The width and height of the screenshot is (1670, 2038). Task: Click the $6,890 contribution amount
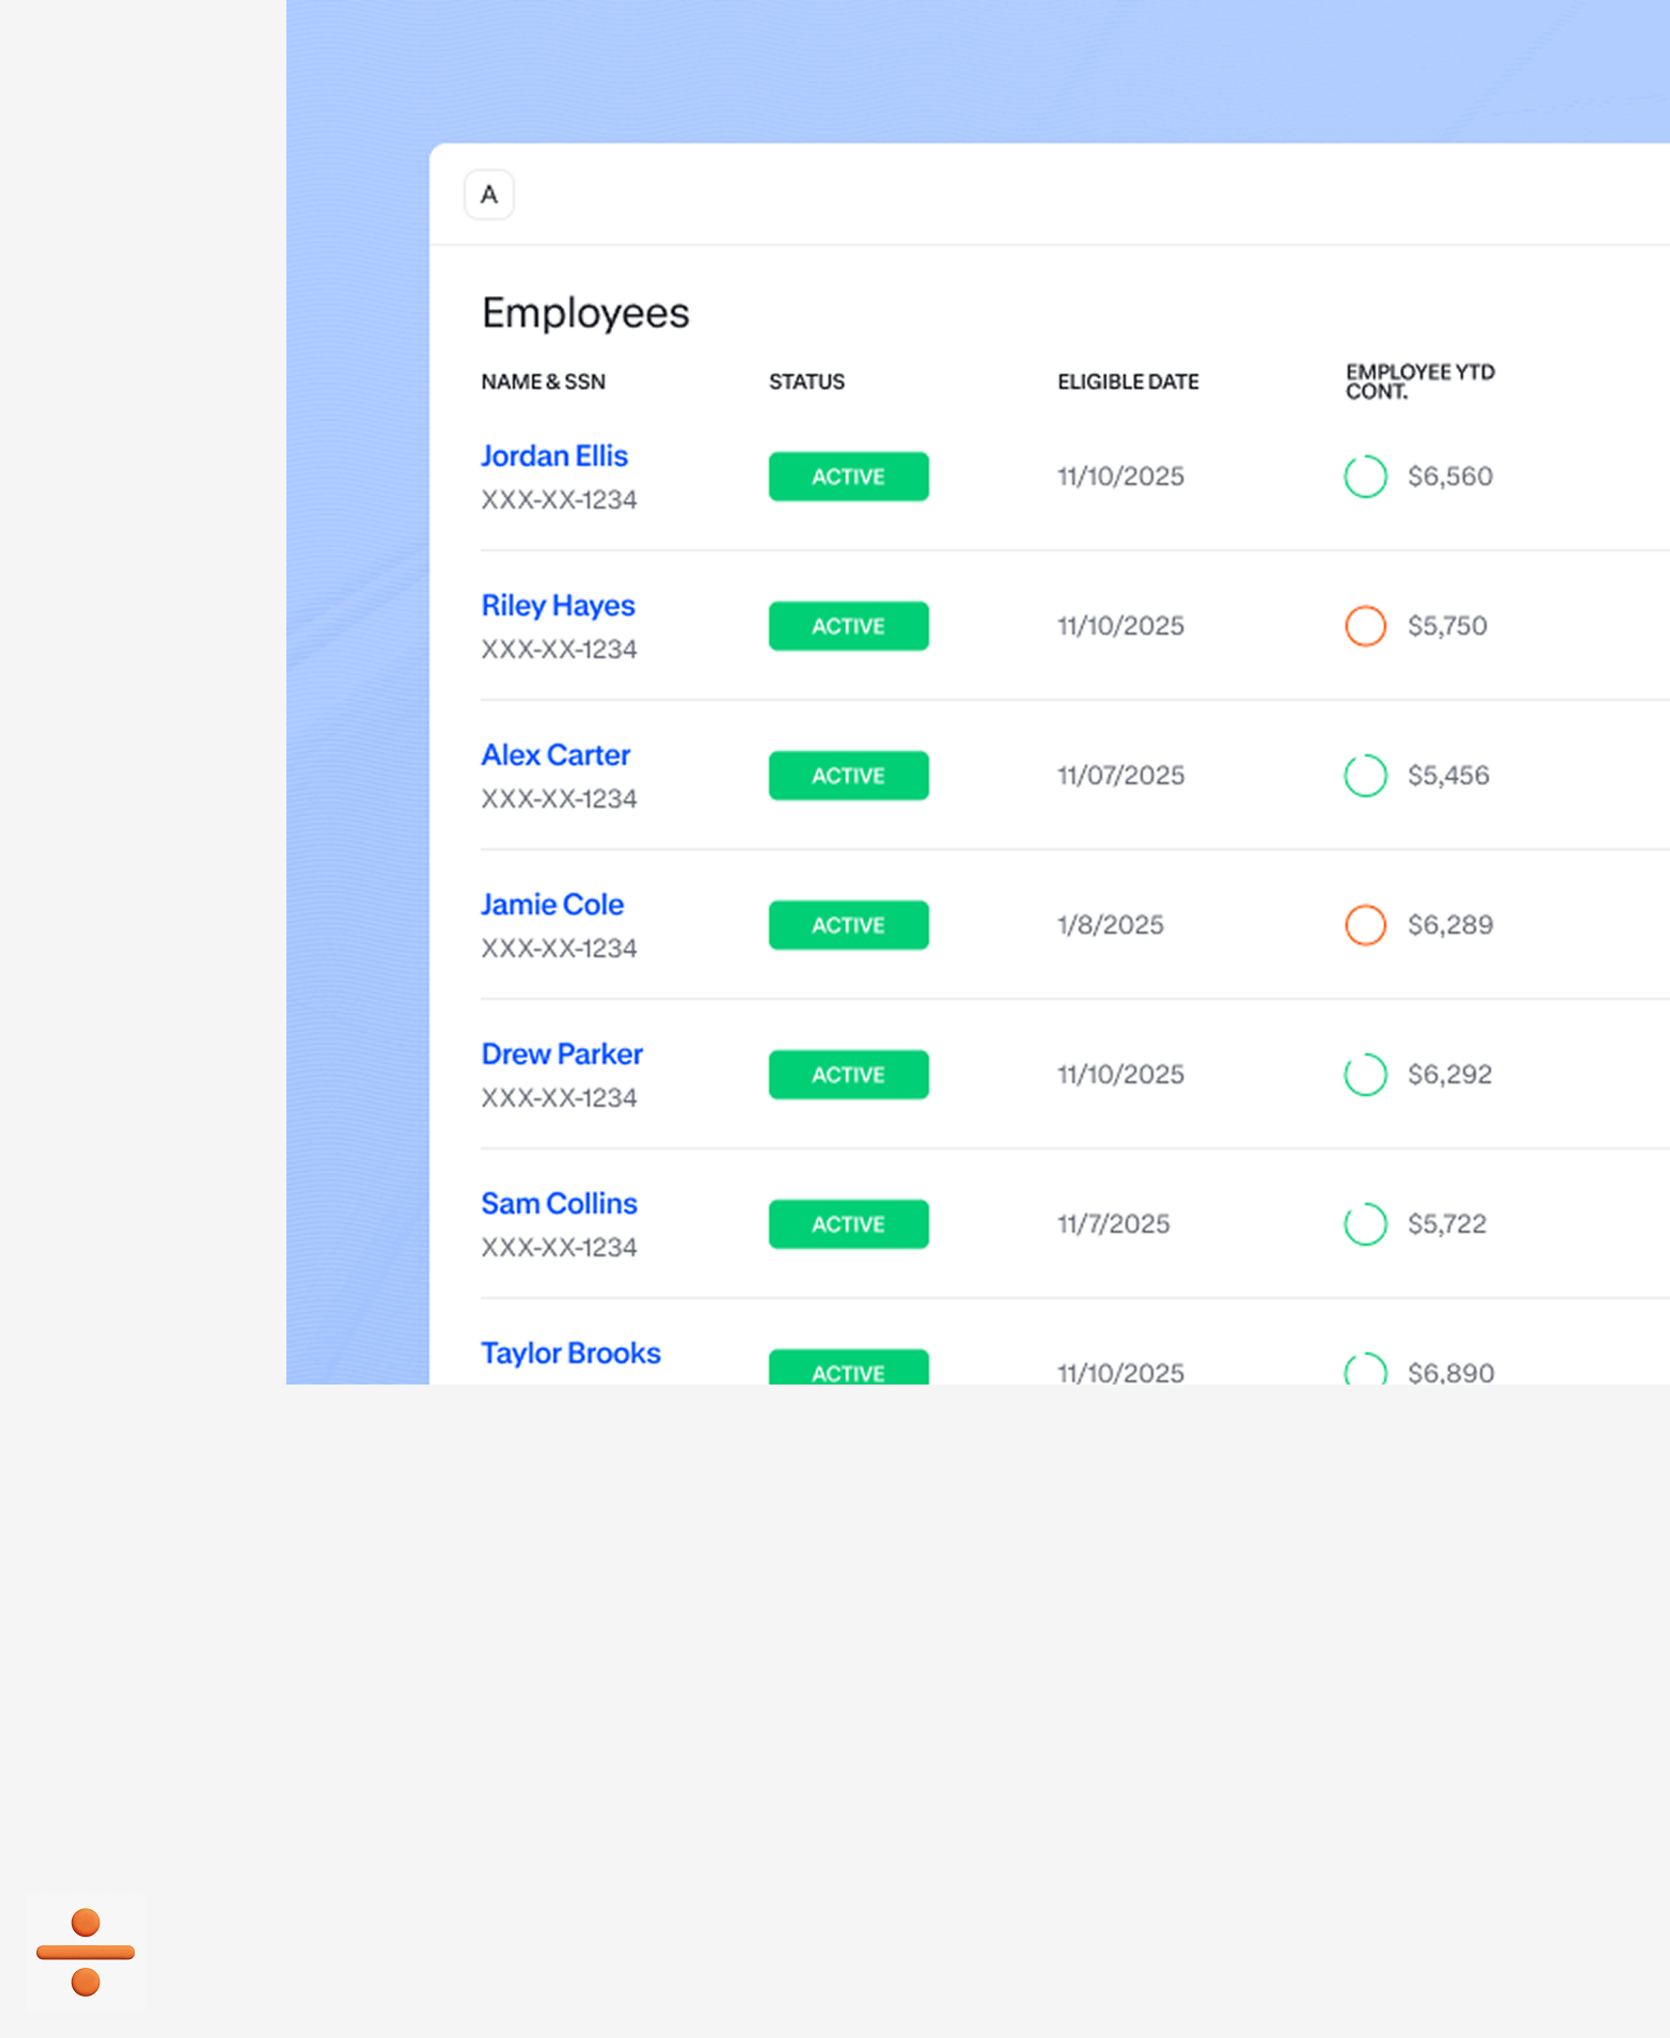(x=1451, y=1373)
